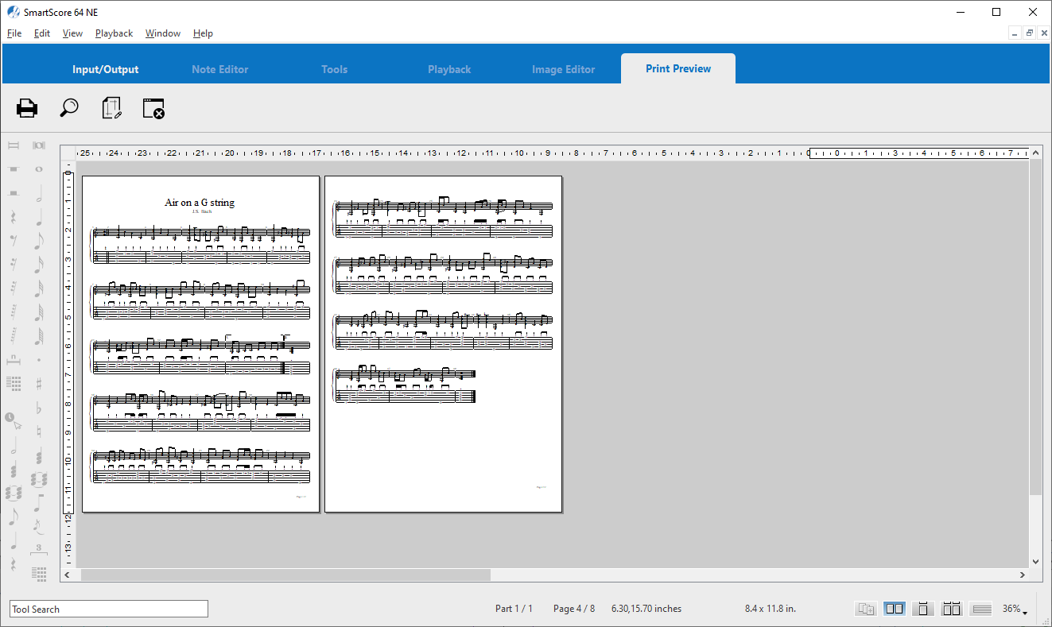Viewport: 1052px width, 627px height.
Task: Select the grace note tool
Action: pos(38,525)
